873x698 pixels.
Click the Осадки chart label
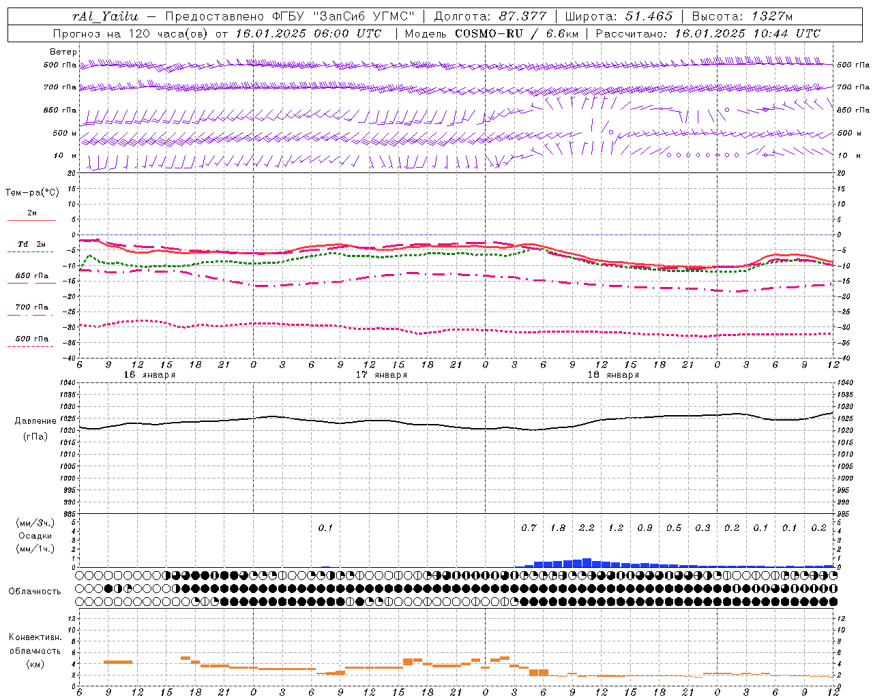tap(35, 536)
